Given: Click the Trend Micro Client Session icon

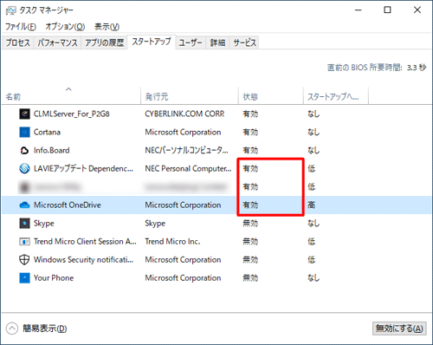Looking at the screenshot, I should click(24, 242).
